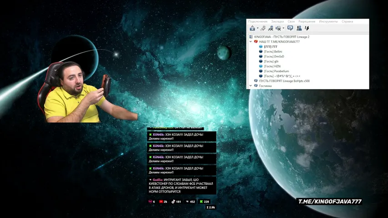Open the Свои menu
Screen dimensions: 388x218
291,21
